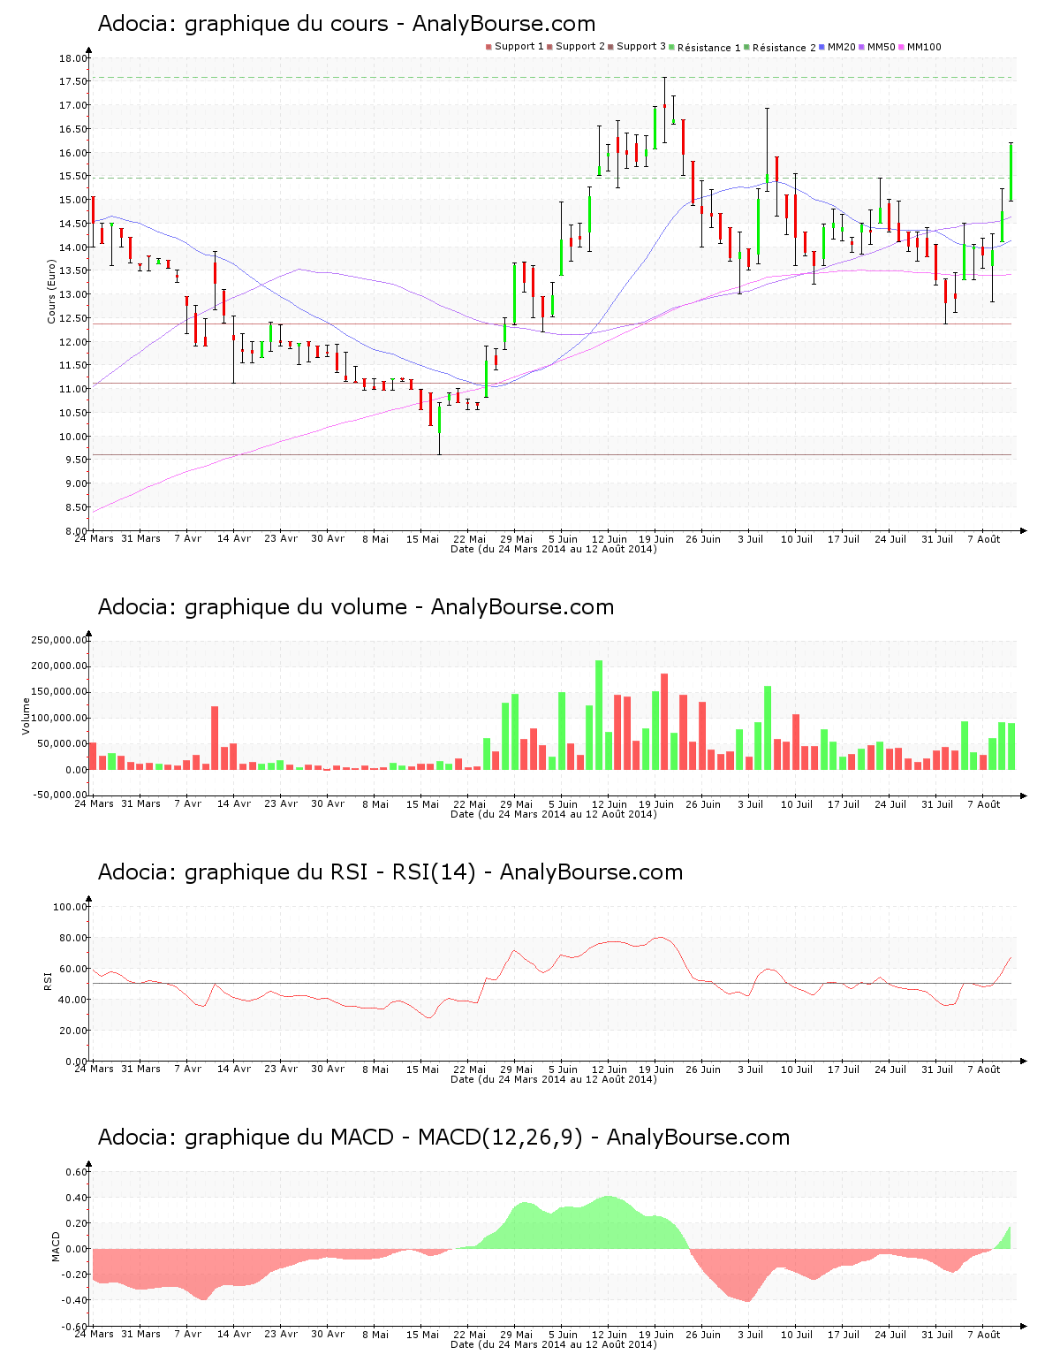Click the date range caption under the MACD chart
Screen dimensions: 1060x1370
click(x=553, y=1344)
